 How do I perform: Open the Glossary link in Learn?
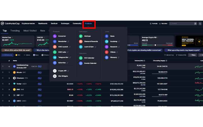click(x=113, y=57)
